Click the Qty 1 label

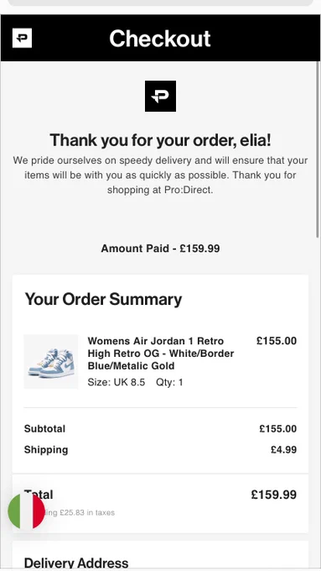(169, 382)
